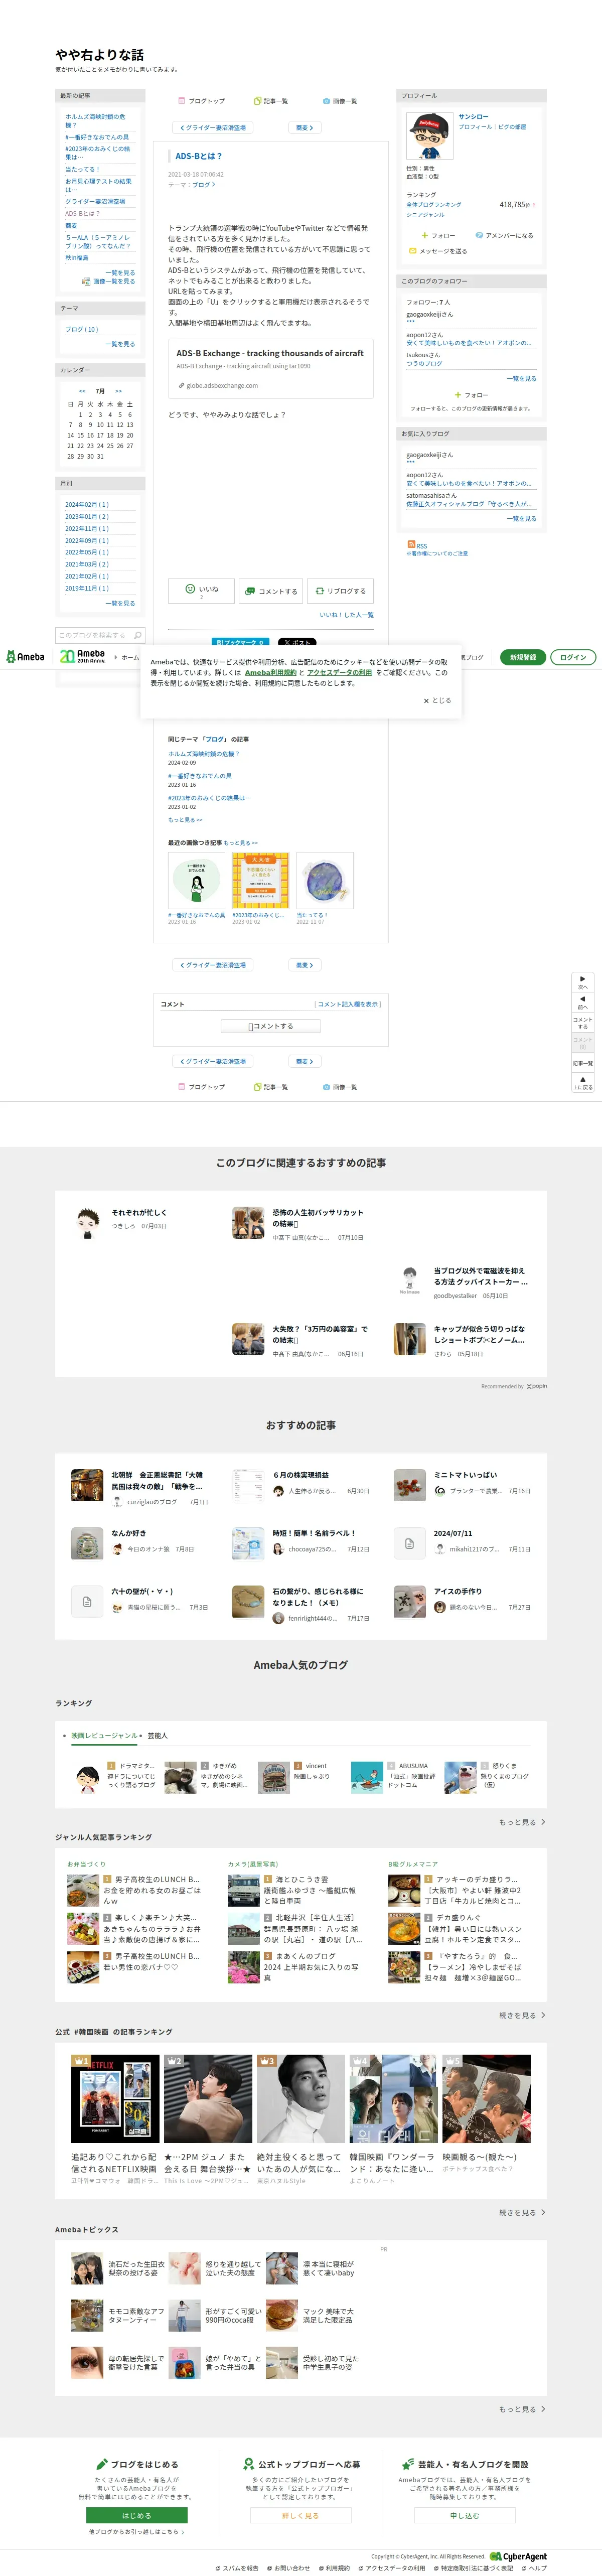Open 2023年01月 ( 2 ) archive
602x2576 pixels.
[x=87, y=516]
